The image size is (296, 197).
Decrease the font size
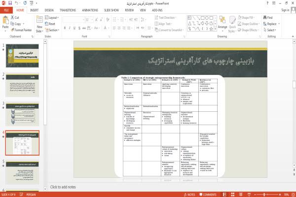point(101,19)
